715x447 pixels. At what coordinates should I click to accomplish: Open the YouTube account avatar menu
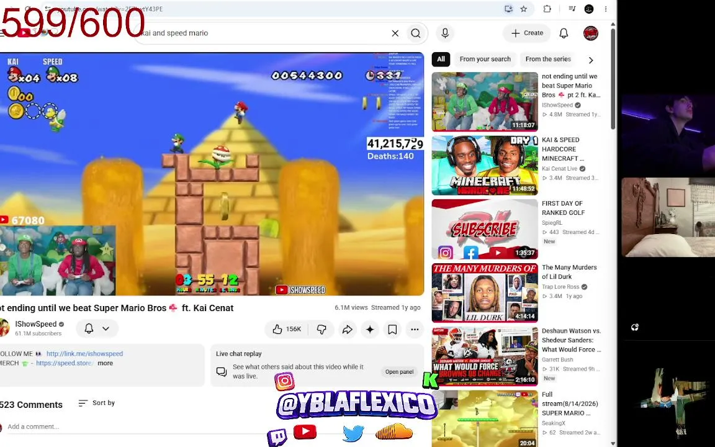590,33
